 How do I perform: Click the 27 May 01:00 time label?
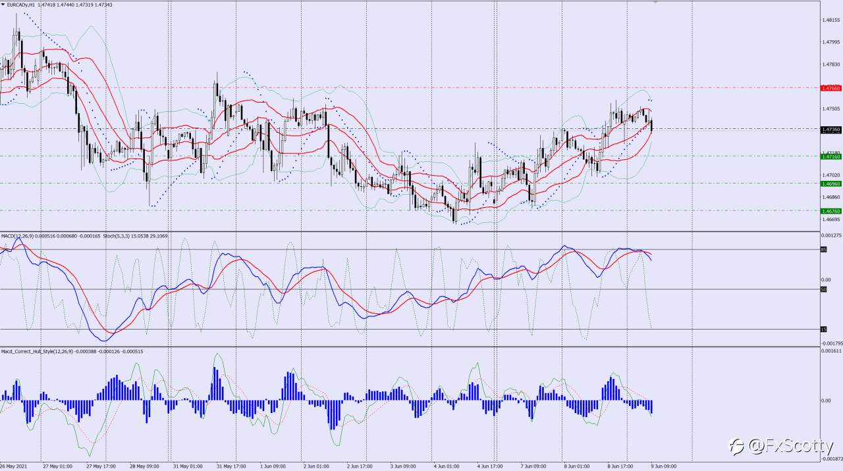pos(57,466)
